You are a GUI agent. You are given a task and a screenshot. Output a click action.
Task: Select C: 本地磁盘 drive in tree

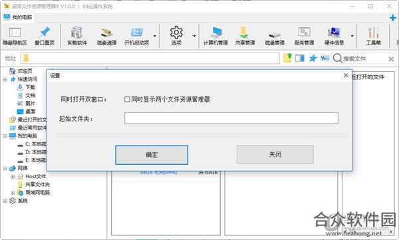coord(36,144)
